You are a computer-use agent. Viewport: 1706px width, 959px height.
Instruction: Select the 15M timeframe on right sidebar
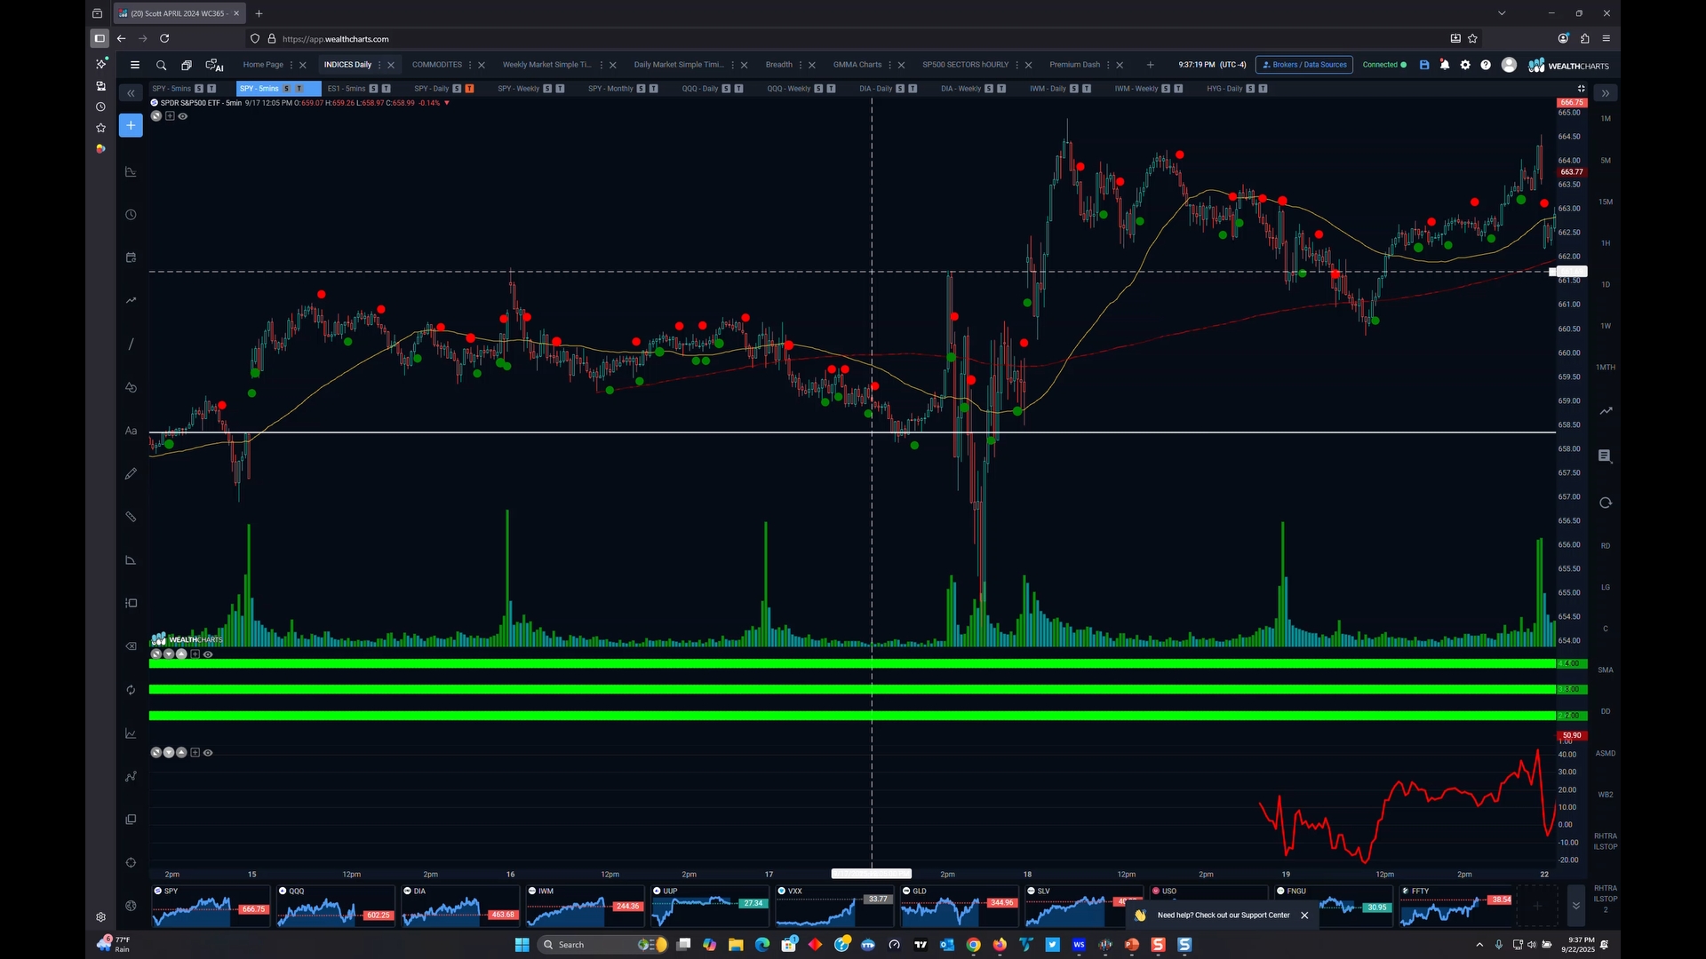pyautogui.click(x=1606, y=202)
